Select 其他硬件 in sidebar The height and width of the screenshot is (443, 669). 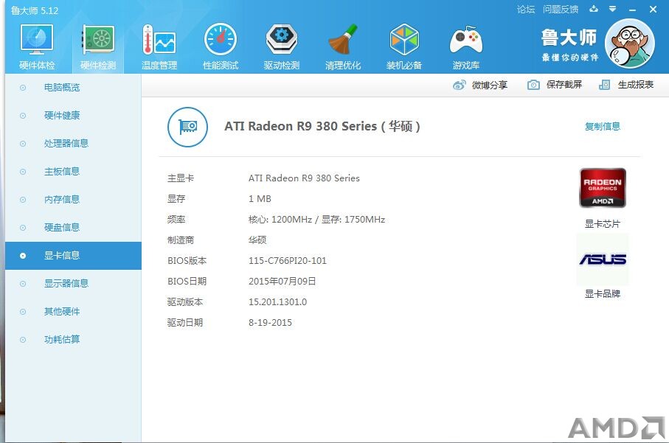coord(73,311)
